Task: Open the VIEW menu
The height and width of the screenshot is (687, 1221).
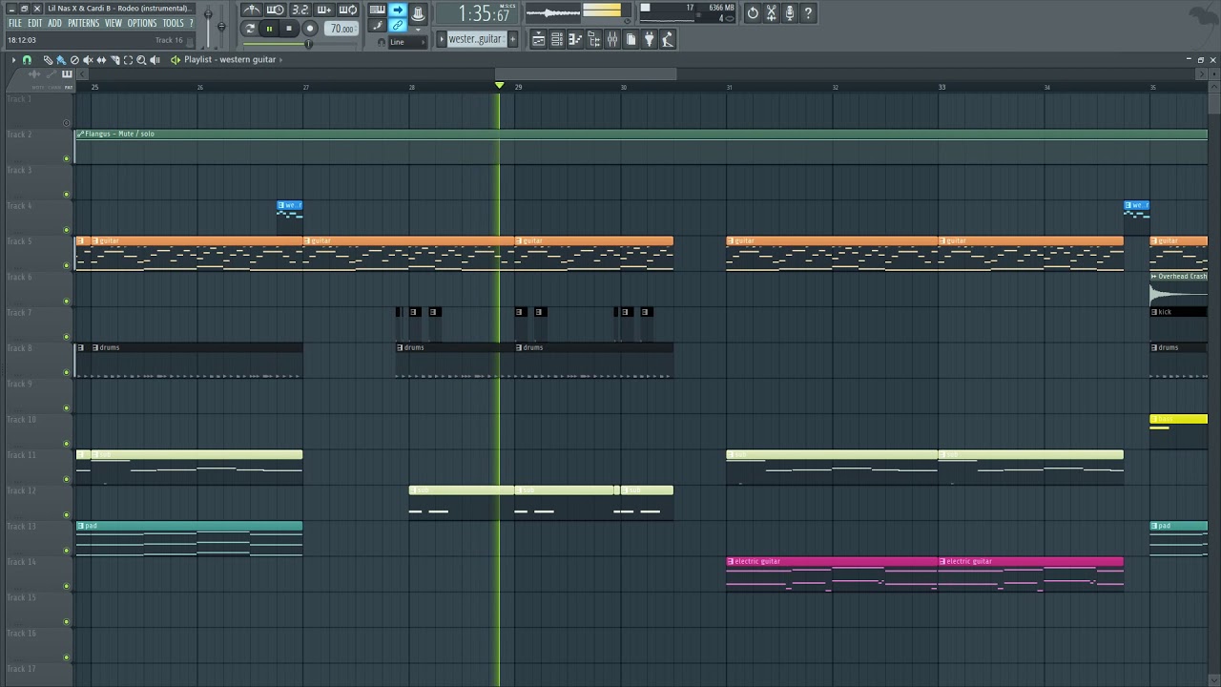Action: tap(114, 23)
